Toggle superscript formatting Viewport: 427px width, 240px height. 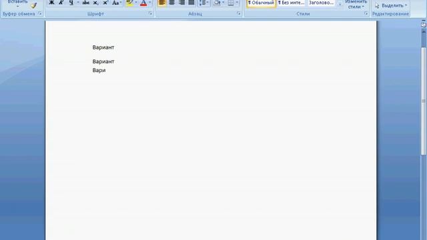coord(105,3)
